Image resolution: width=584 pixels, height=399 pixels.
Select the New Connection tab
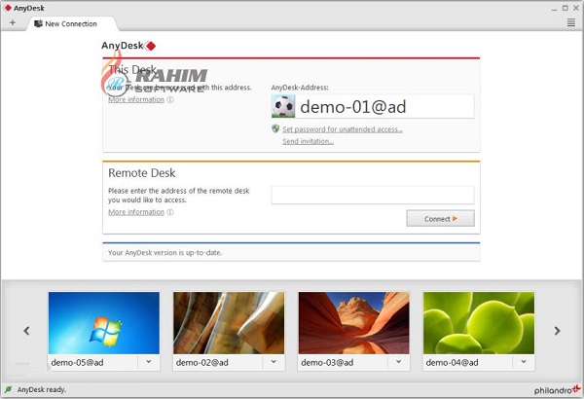tap(71, 24)
